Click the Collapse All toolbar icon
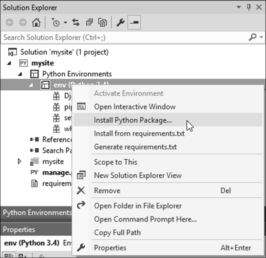 pyautogui.click(x=89, y=22)
